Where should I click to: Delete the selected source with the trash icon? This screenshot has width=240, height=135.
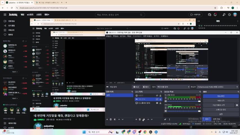[x=140, y=119]
